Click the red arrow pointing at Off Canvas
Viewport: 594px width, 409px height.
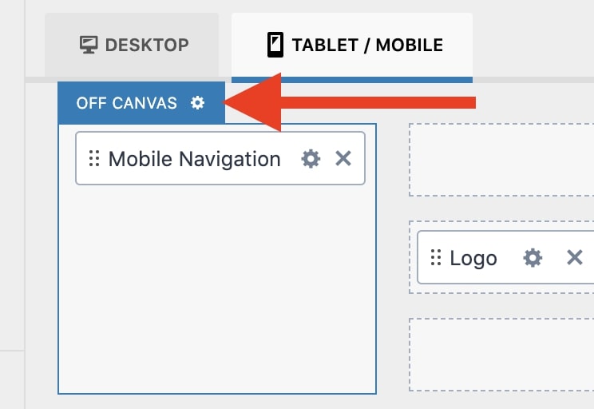point(349,102)
